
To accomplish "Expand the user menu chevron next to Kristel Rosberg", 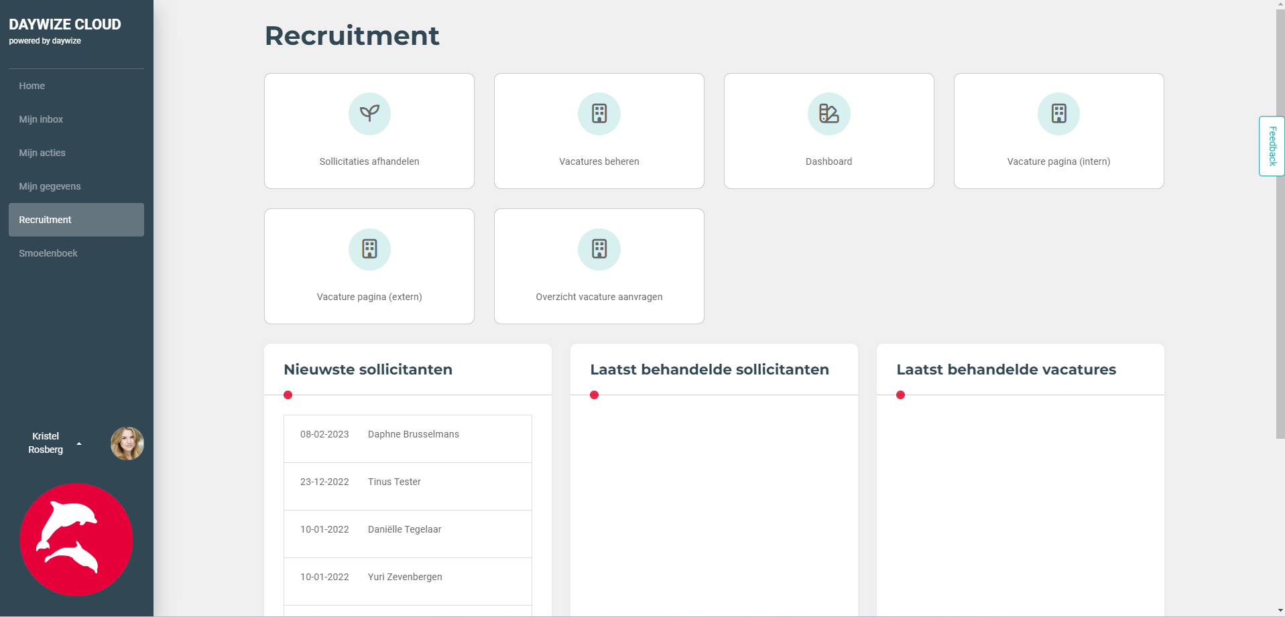I will (x=80, y=443).
